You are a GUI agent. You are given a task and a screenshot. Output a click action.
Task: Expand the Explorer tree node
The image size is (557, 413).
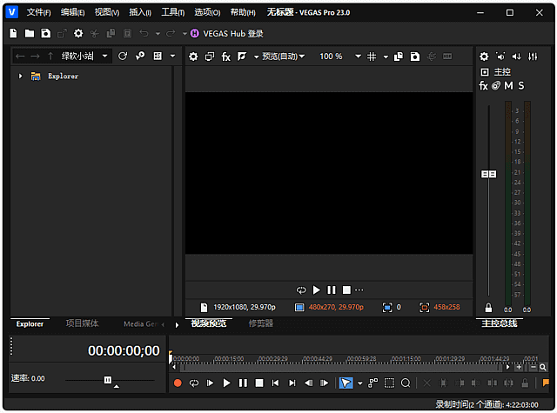[21, 76]
